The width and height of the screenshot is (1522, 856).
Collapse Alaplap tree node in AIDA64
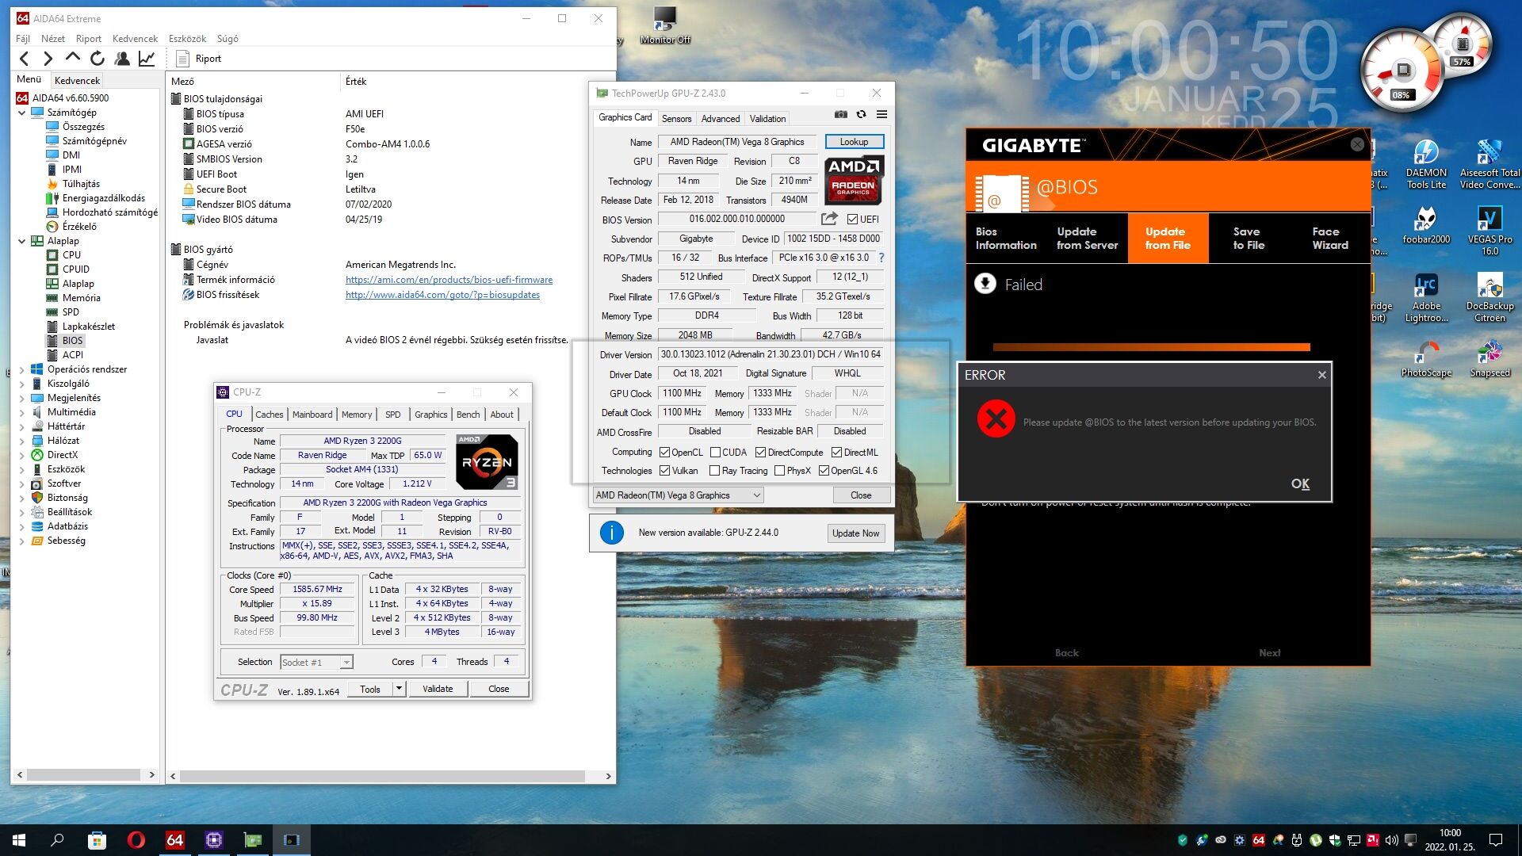point(21,241)
